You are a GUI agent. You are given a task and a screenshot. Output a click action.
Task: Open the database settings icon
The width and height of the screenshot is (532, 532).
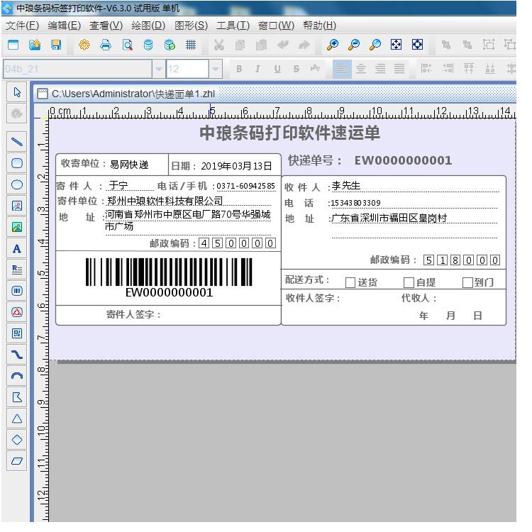click(x=148, y=45)
